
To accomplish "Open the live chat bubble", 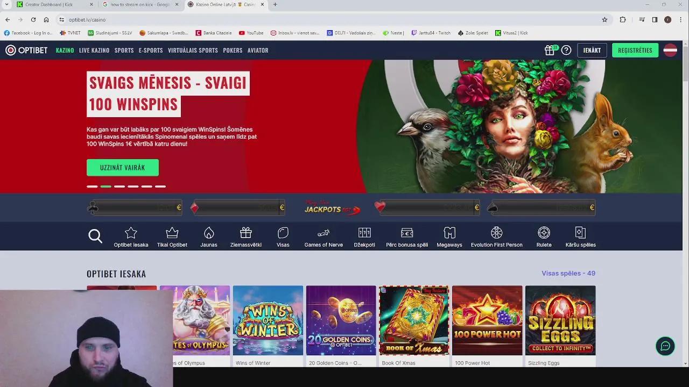I will (x=665, y=346).
